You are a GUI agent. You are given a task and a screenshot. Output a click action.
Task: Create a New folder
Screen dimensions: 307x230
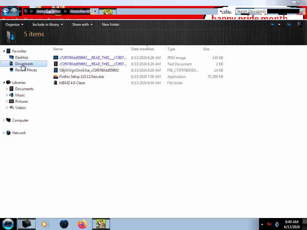click(x=110, y=25)
